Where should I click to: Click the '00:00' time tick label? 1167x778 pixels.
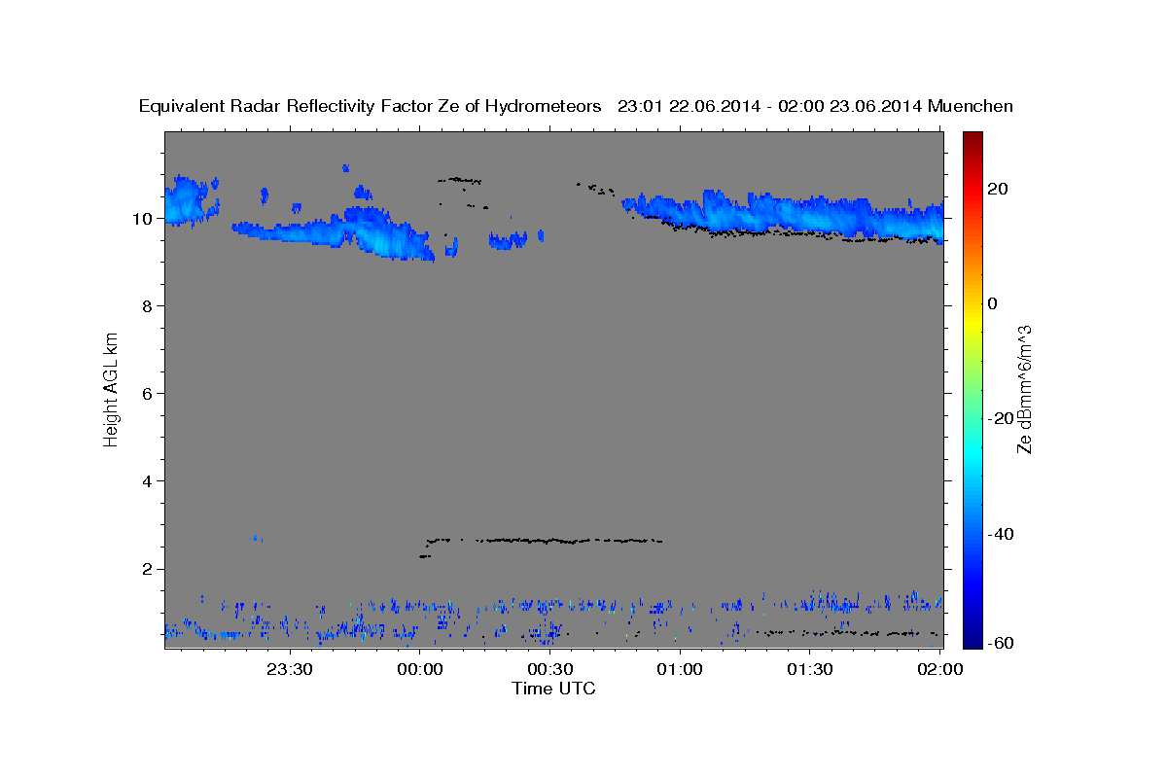420,668
